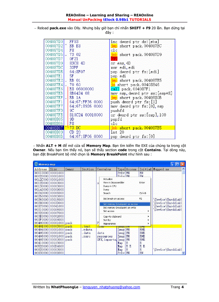
Task: Click the lenquyen_nhatphuong@yahoo.com email link
Action: [x=111, y=287]
